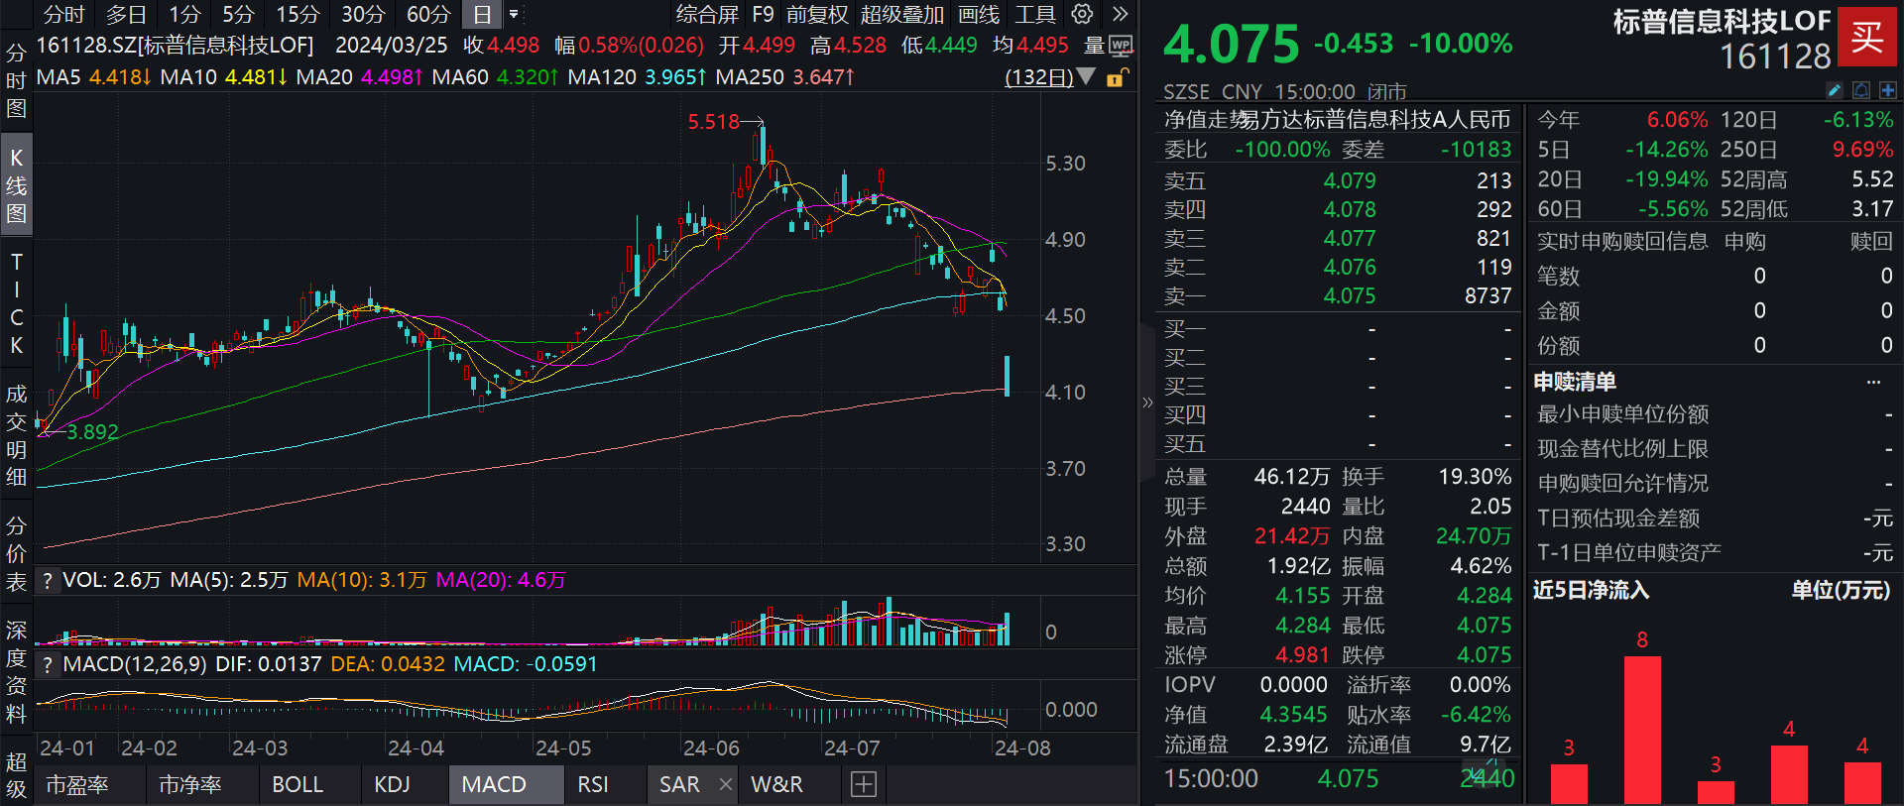Close the SAR indicator tab
The width and height of the screenshot is (1904, 806).
726,784
